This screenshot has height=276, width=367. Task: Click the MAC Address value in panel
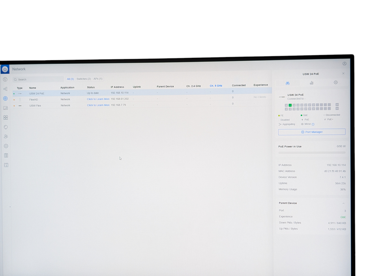tap(335, 171)
